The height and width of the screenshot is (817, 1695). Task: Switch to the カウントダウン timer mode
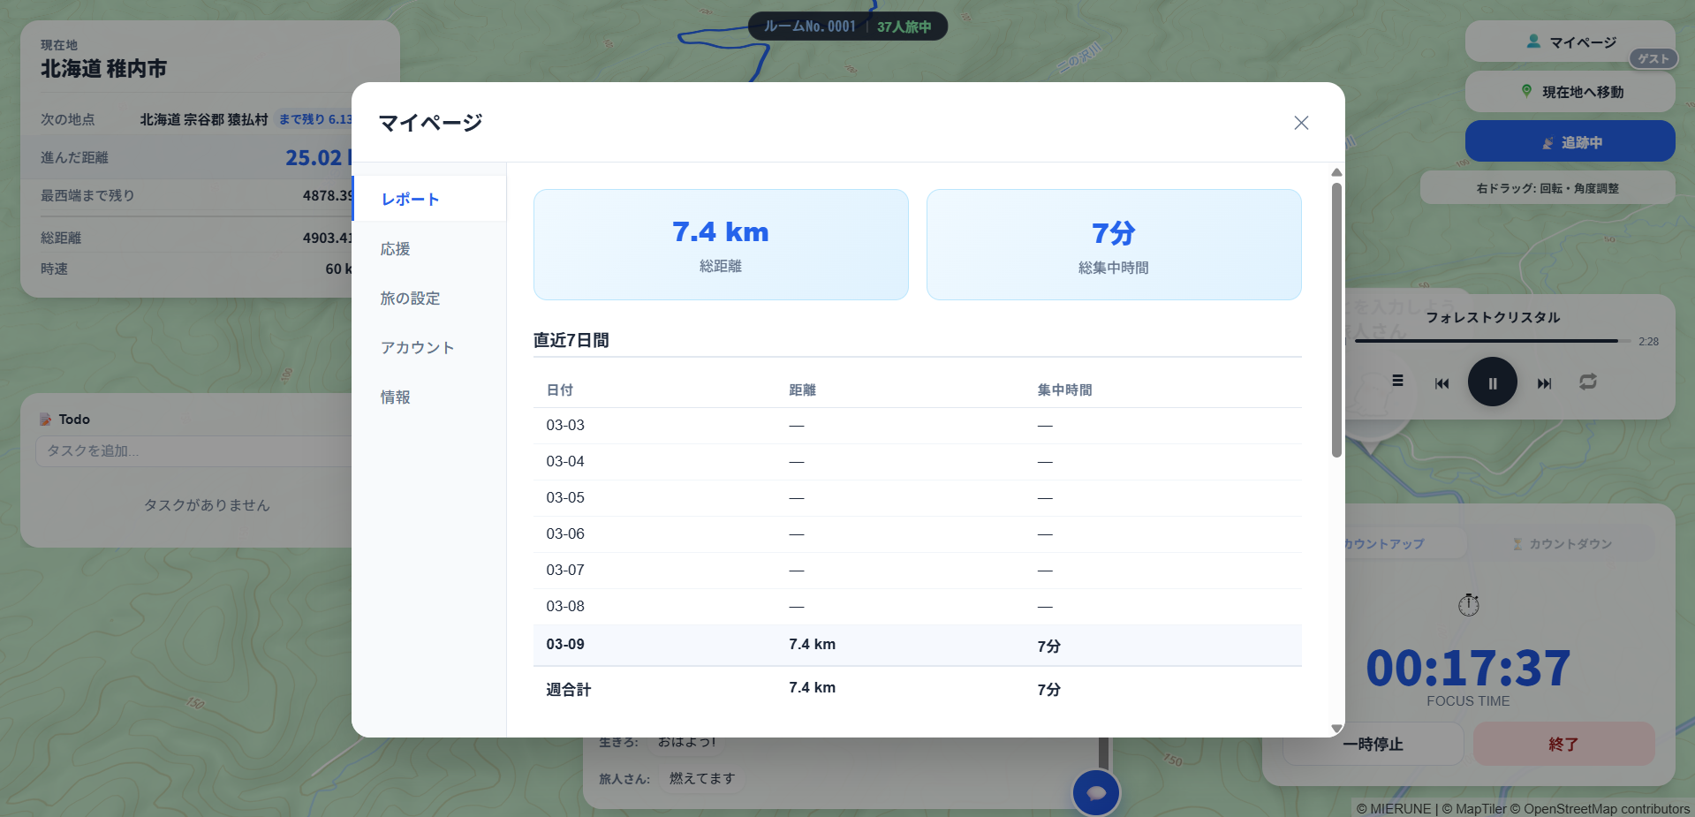1562,544
